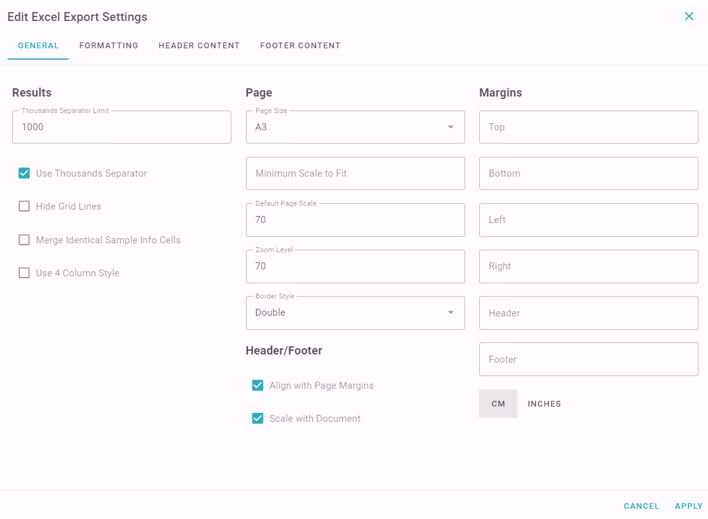Click the Results section heading
The width and height of the screenshot is (708, 519).
point(32,93)
